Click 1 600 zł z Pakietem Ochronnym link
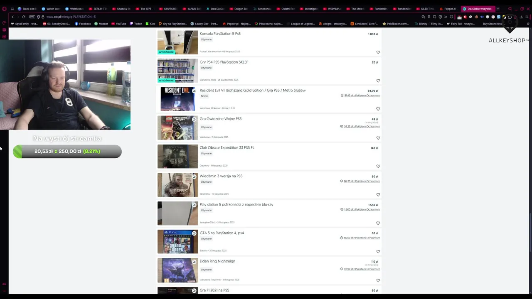This screenshot has height=299, width=532. coord(362,210)
